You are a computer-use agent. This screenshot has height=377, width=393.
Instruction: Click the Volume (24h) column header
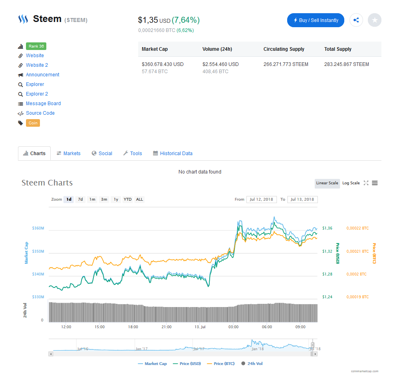[x=217, y=49]
